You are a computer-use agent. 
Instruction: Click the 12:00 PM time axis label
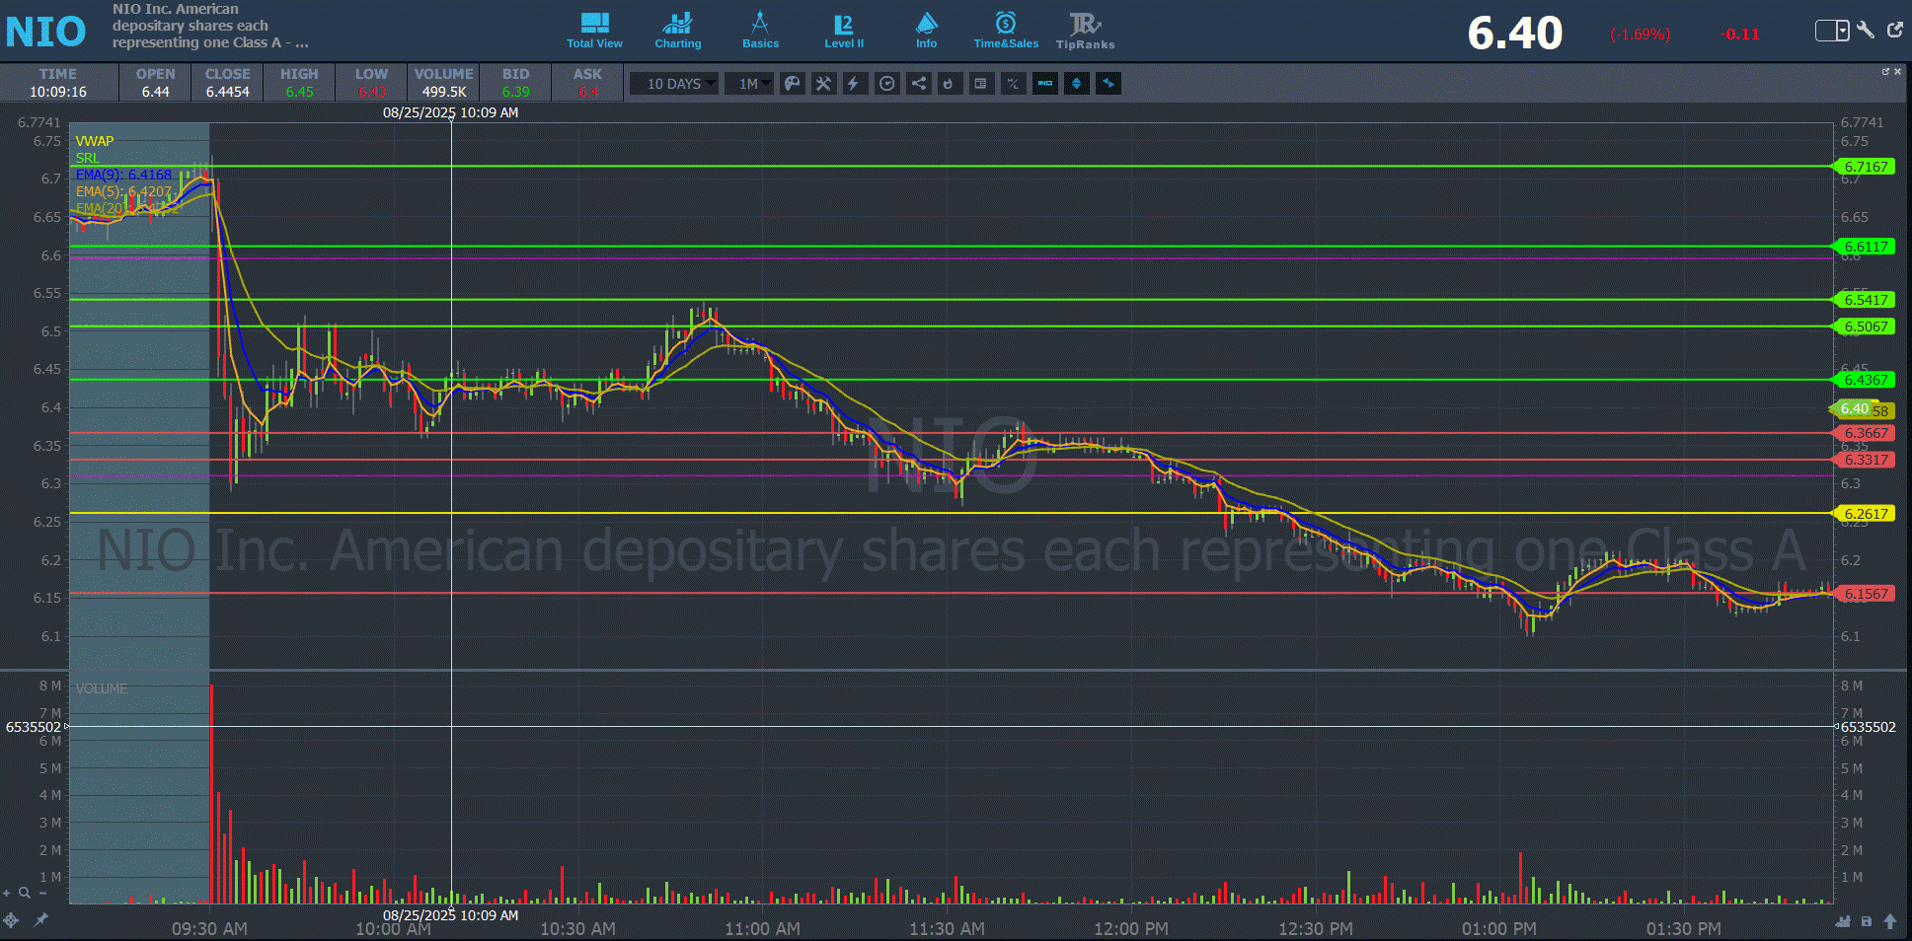coord(1131,928)
